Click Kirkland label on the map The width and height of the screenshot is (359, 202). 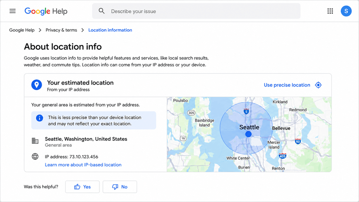point(280,102)
